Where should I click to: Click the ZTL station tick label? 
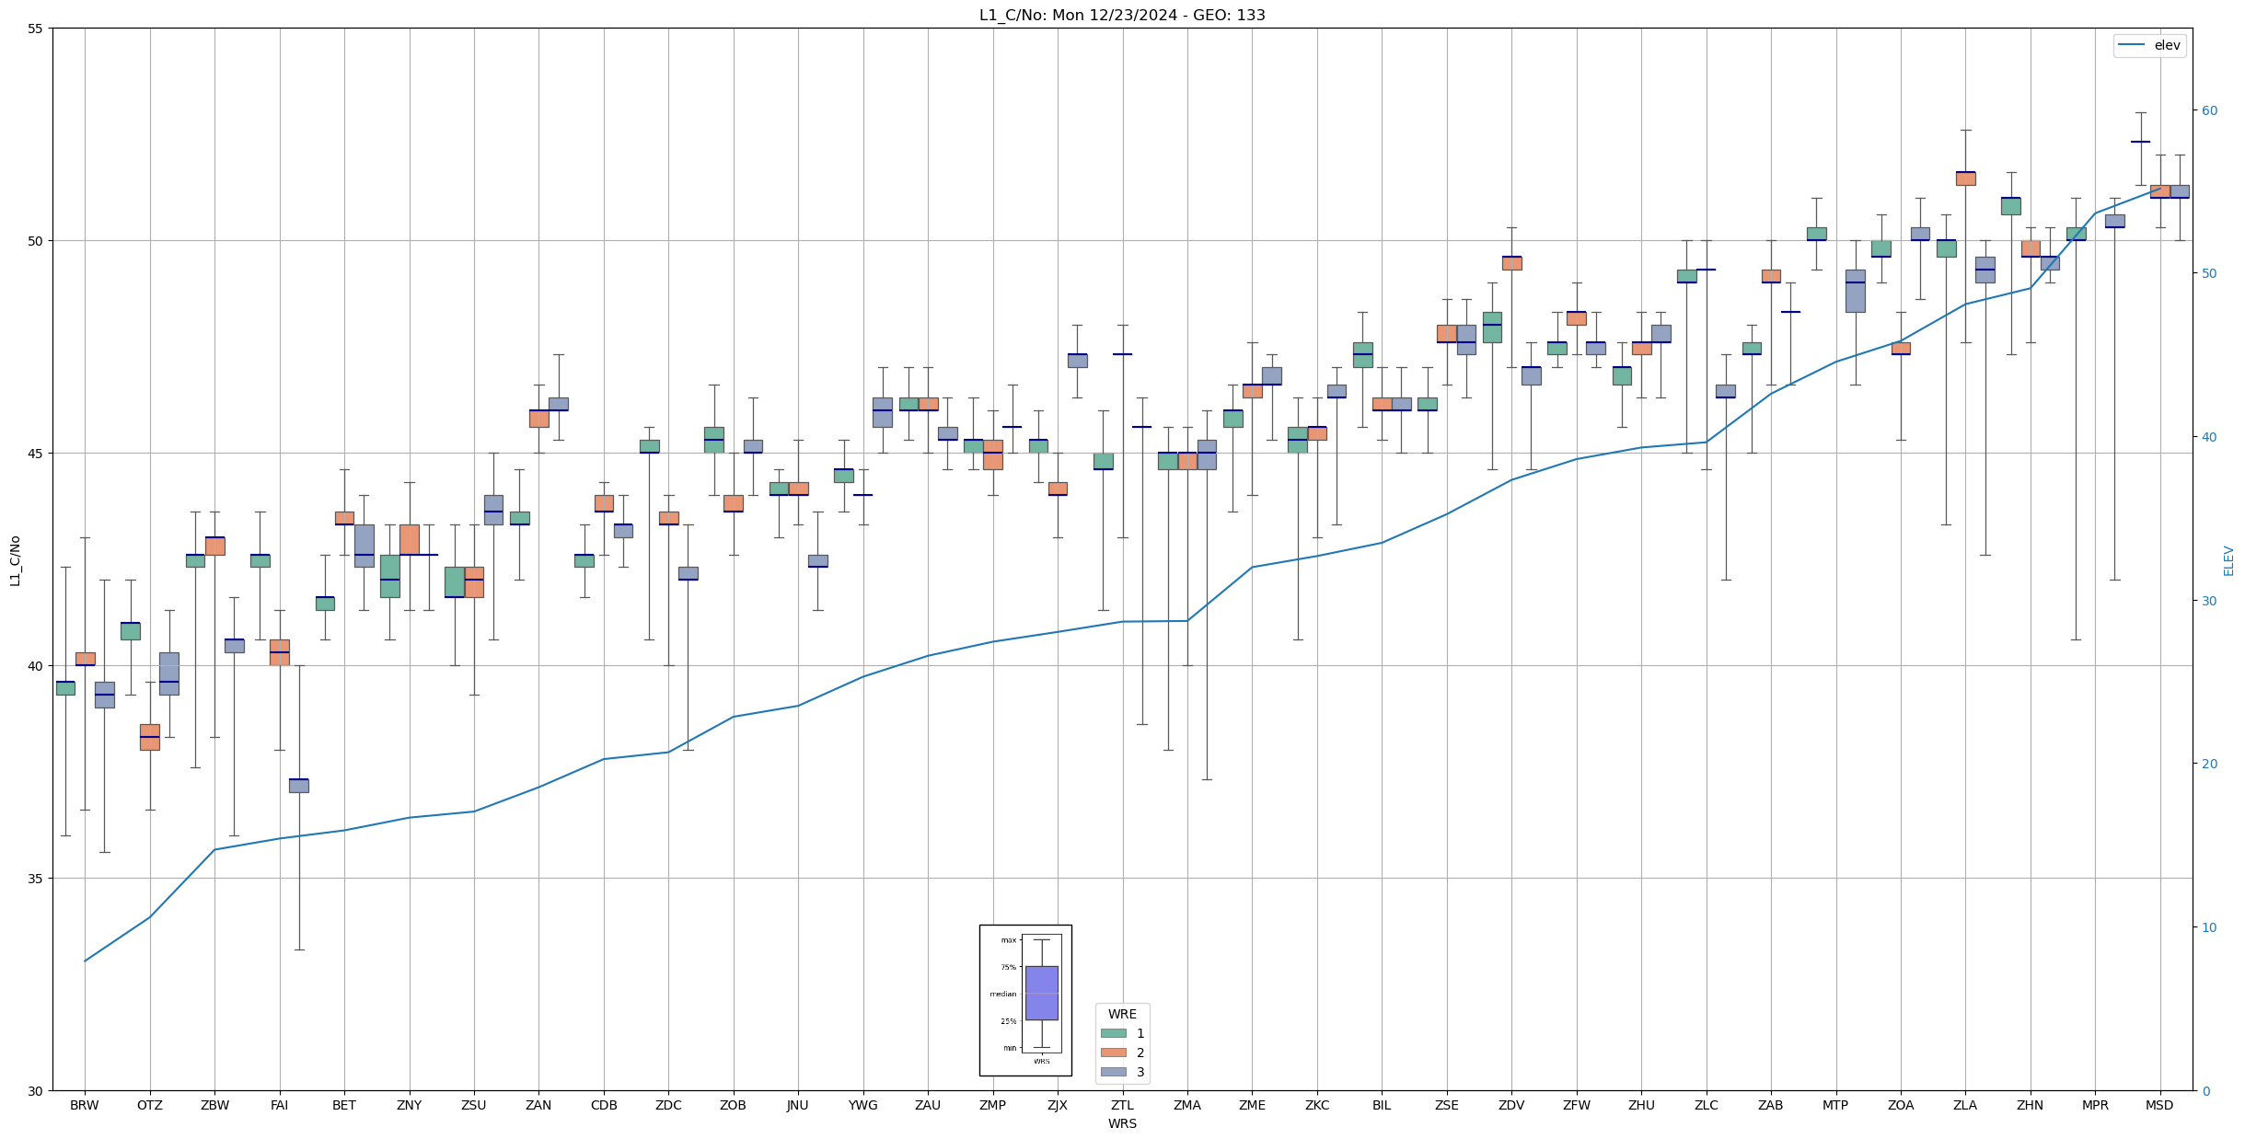tap(1122, 1105)
